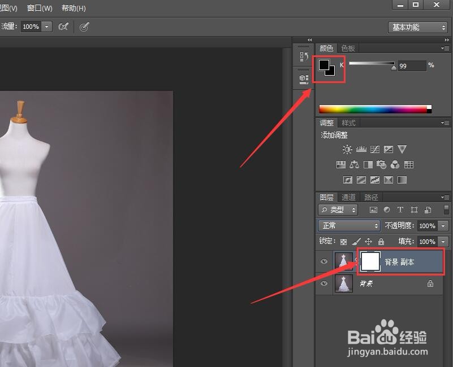Filter layers by adjustment layers icon
Image resolution: width=453 pixels, height=367 pixels.
click(387, 210)
